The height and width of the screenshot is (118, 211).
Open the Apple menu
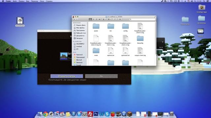click(3, 1)
